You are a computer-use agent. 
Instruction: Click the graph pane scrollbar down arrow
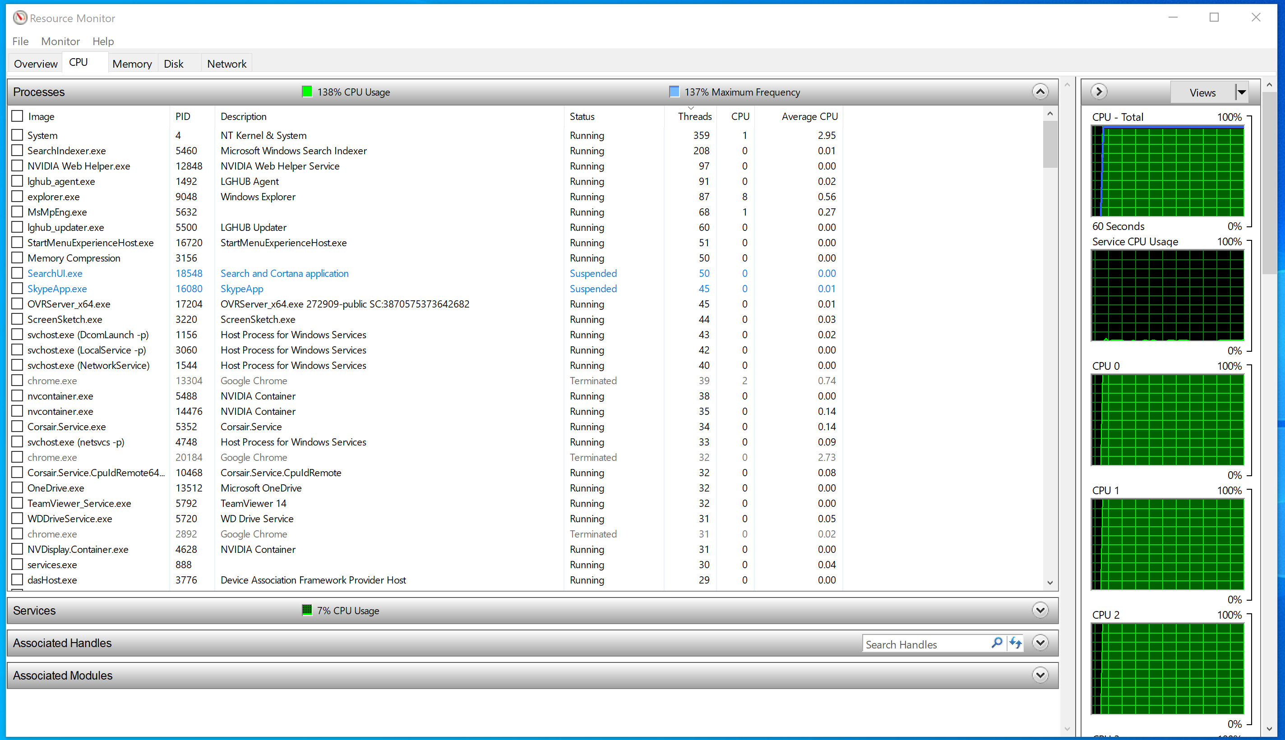[x=1269, y=728]
